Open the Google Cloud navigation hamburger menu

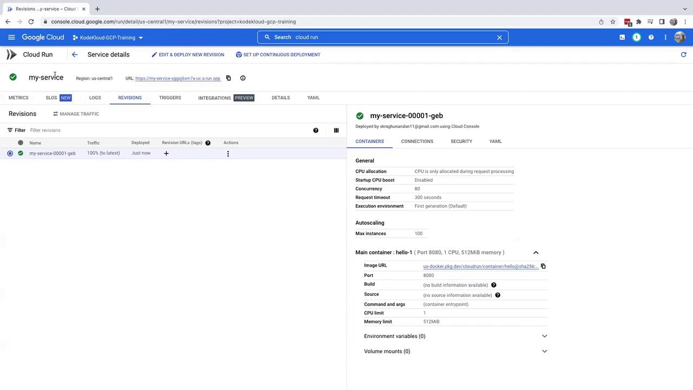(11, 37)
